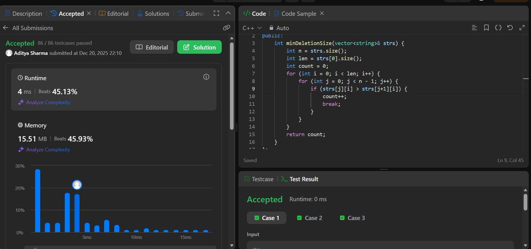Screen dimensions: 531x249
Task: Click the format code icon
Action: pyautogui.click(x=474, y=28)
